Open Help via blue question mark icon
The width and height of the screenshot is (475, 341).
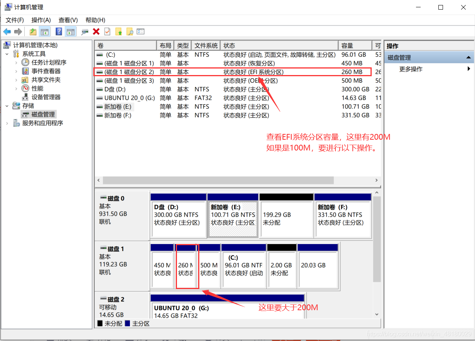coord(59,32)
